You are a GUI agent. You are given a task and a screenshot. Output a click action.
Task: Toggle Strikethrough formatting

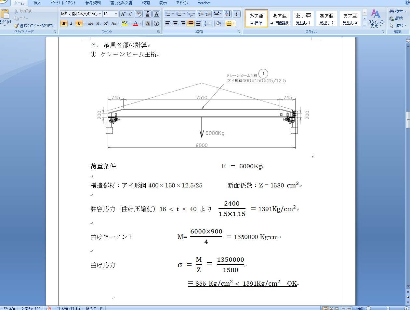tap(91, 23)
